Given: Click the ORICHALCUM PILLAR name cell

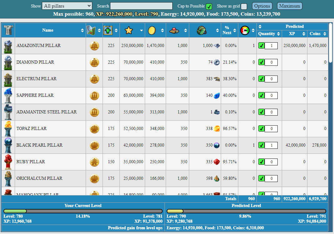Looking at the screenshot, I should pyautogui.click(x=50, y=179).
